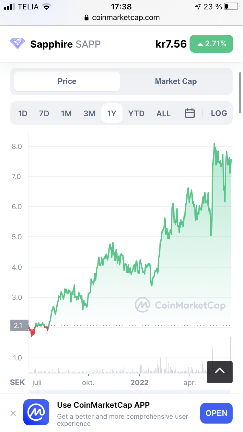Select the 1D time range
243x432 pixels.
click(x=23, y=113)
